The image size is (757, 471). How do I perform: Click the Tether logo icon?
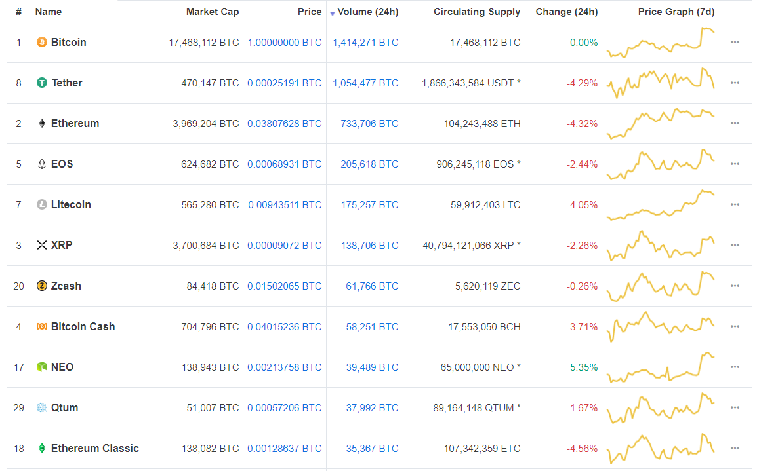pyautogui.click(x=42, y=83)
